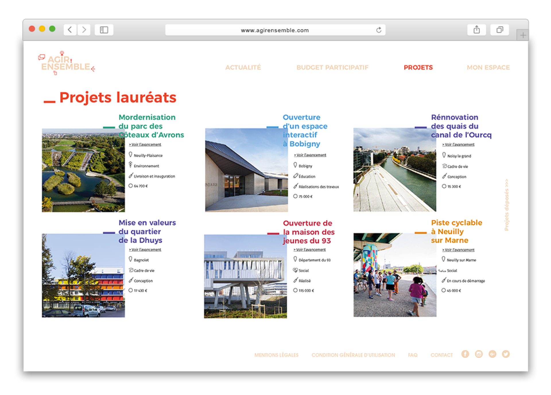Open the Maison des jeunes building photo

coord(245,276)
